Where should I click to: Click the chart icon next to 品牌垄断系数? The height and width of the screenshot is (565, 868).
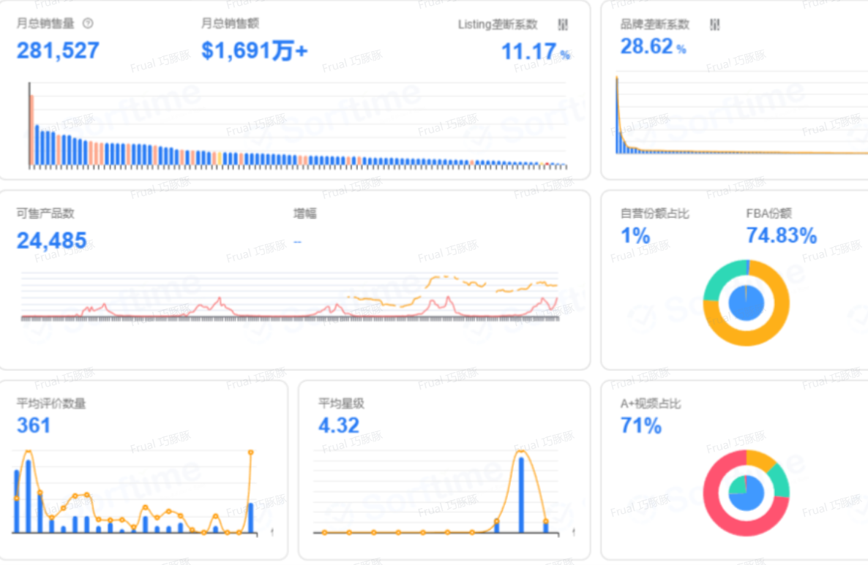[714, 25]
